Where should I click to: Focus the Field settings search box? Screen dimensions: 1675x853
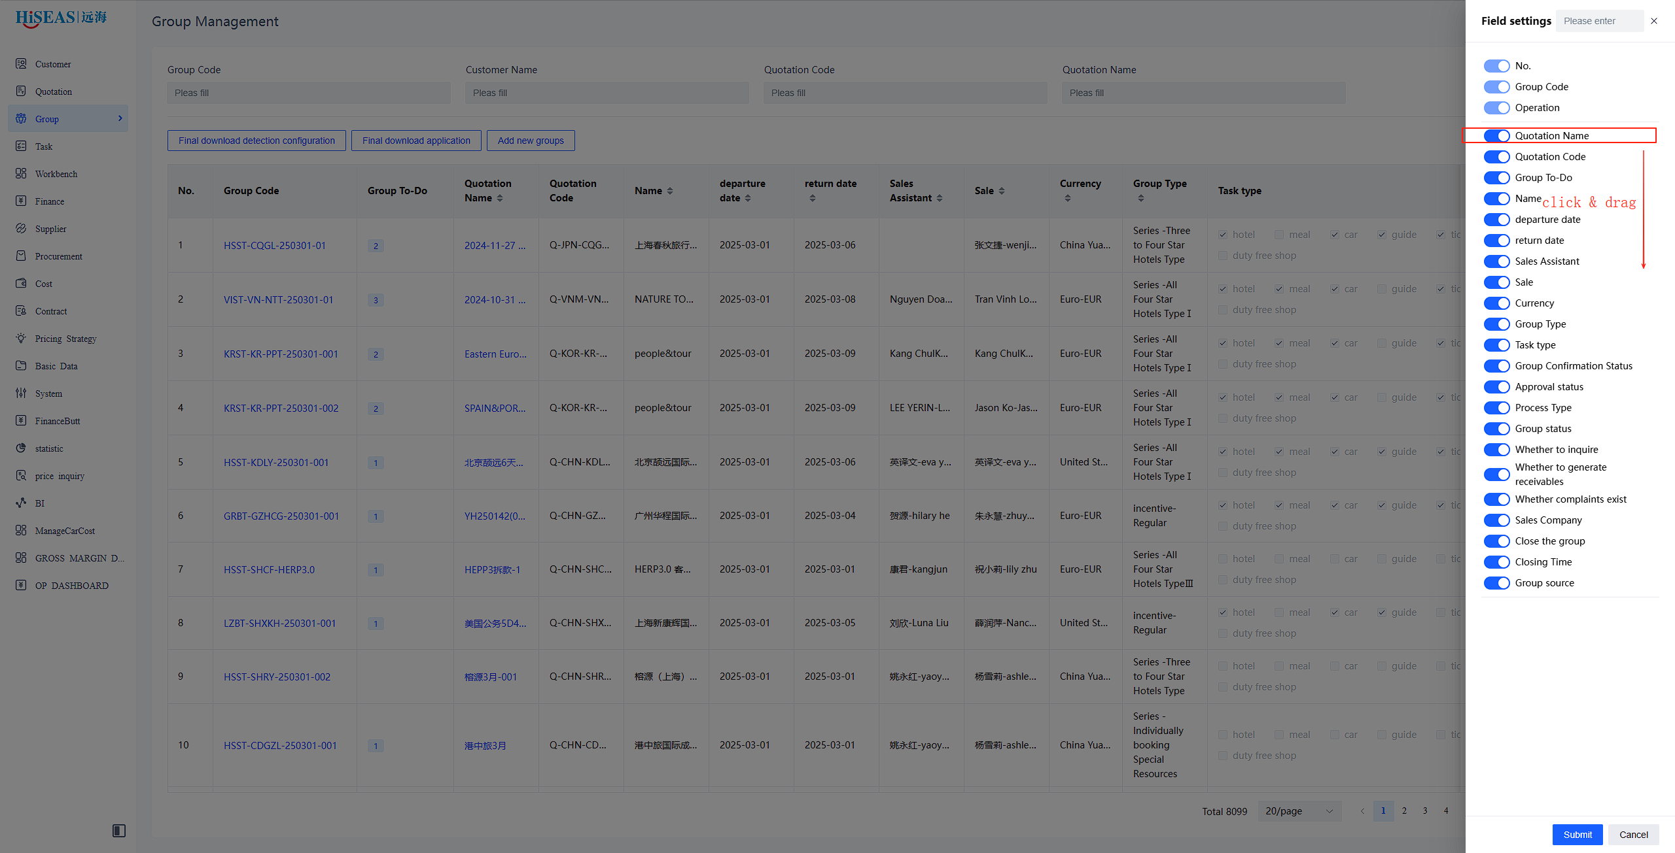coord(1600,21)
